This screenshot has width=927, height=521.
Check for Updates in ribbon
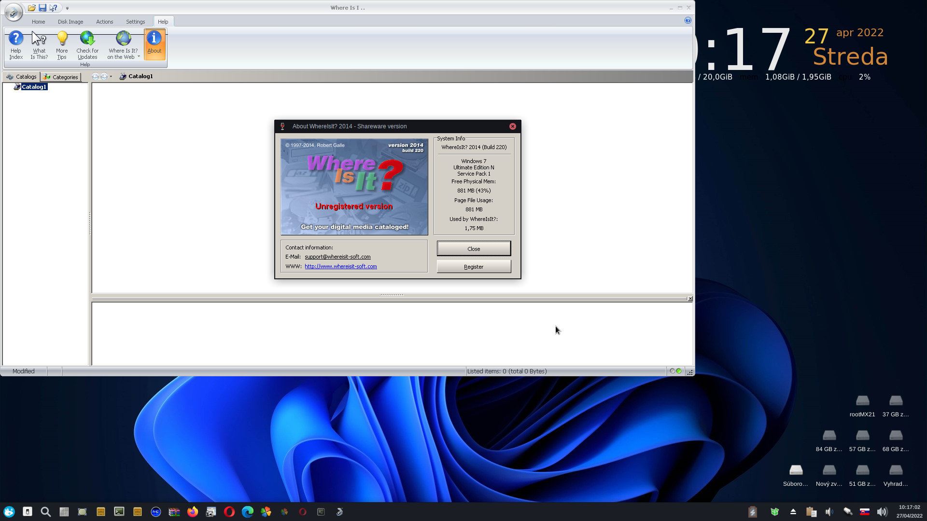87,44
